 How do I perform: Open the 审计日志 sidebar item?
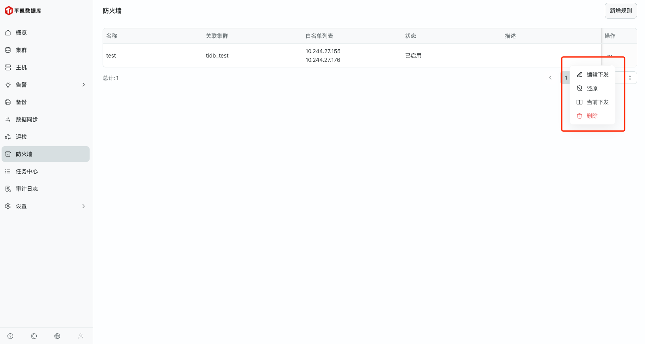[27, 189]
